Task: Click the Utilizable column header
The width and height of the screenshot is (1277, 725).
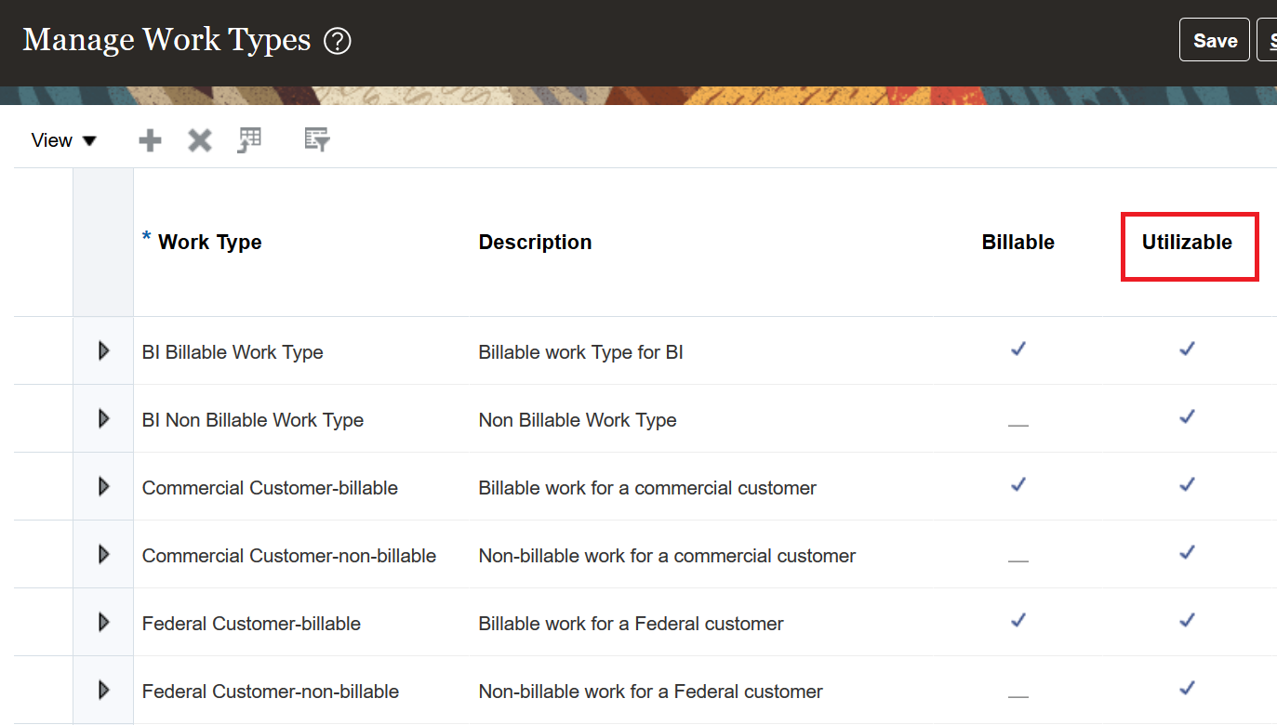Action: (x=1187, y=243)
